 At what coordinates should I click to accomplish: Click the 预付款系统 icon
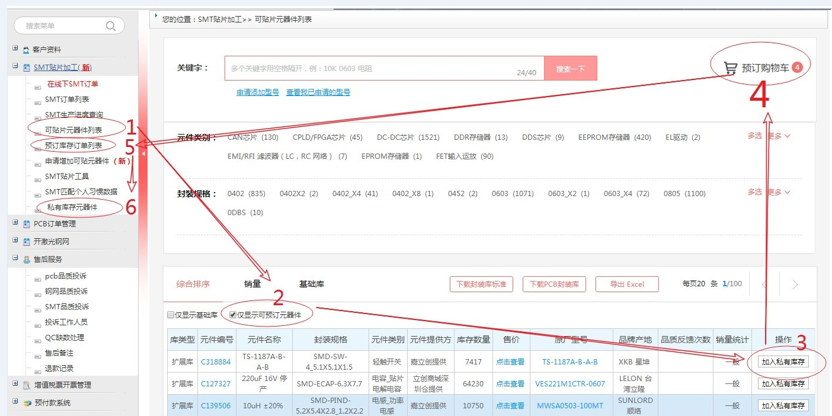coord(27,403)
